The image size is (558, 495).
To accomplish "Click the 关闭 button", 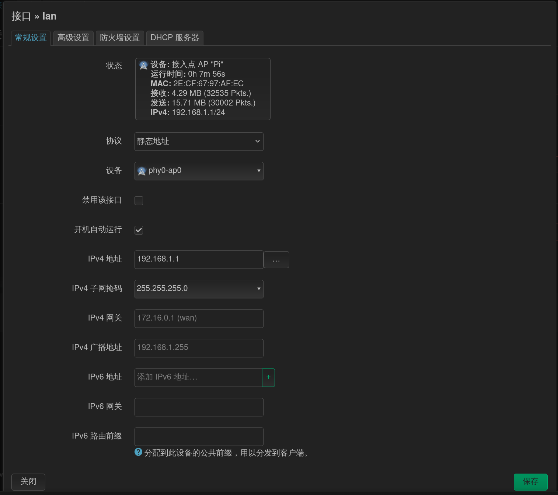I will 28,482.
